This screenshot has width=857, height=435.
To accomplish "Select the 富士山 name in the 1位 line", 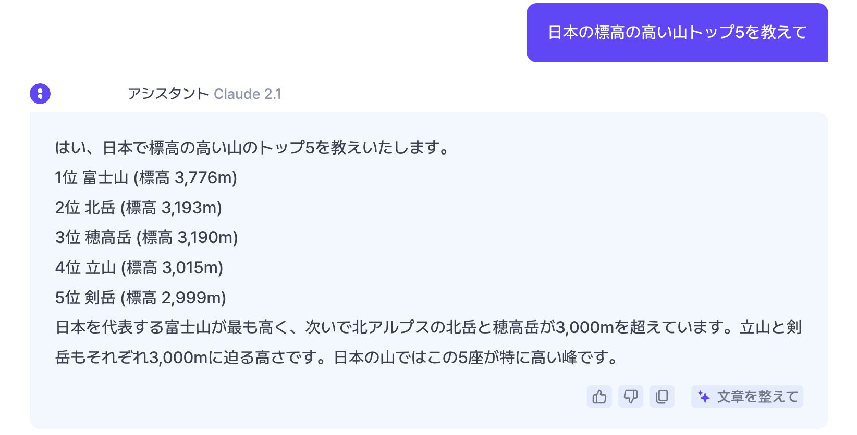I will [105, 178].
